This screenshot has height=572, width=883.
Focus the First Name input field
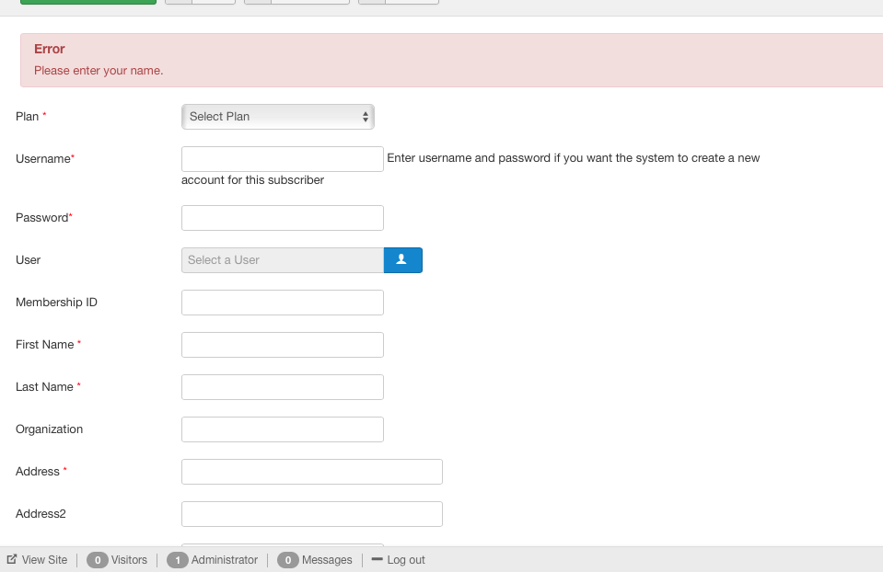click(x=282, y=345)
